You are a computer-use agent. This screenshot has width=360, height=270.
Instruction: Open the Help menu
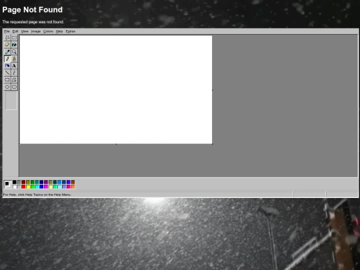(59, 31)
